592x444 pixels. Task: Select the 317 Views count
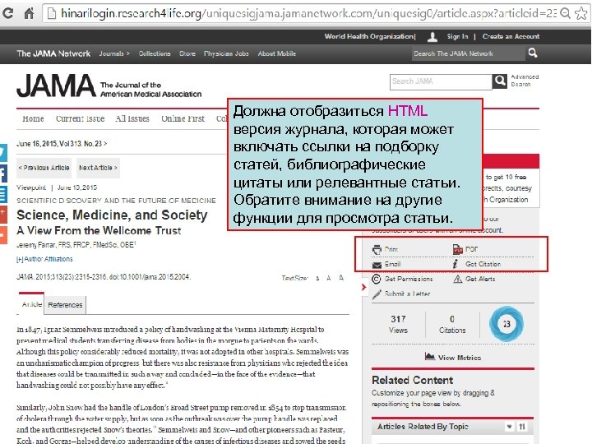point(398,324)
